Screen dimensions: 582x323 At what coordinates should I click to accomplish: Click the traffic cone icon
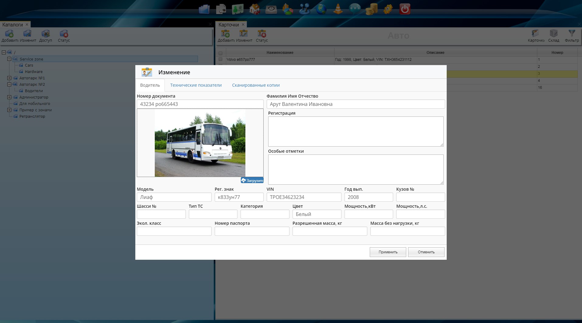[338, 9]
